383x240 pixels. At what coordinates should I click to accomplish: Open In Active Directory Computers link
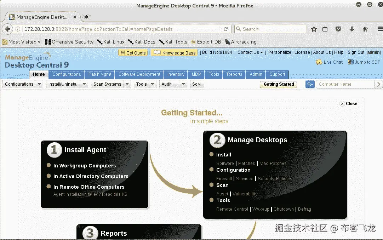coord(91,176)
